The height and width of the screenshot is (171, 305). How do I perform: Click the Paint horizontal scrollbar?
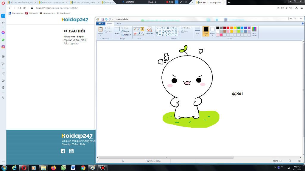point(166,157)
